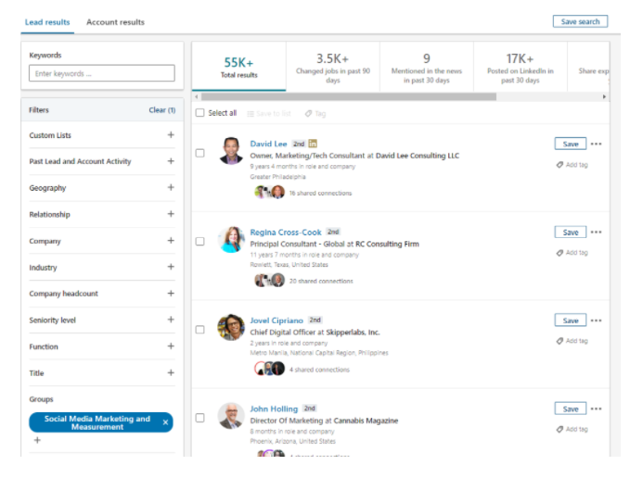Select David Lee's result checkbox
Screen dimensions: 630x478
[199, 153]
